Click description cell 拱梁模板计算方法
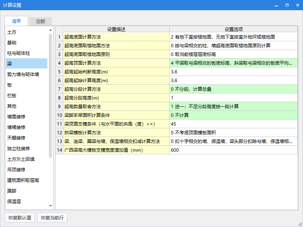This screenshot has height=227, width=303. 116,132
